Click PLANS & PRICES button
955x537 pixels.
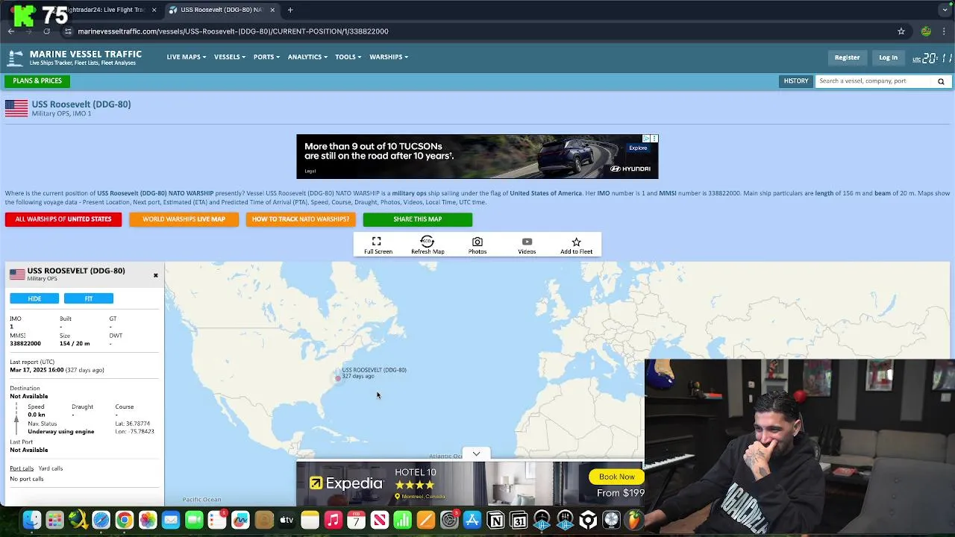37,81
